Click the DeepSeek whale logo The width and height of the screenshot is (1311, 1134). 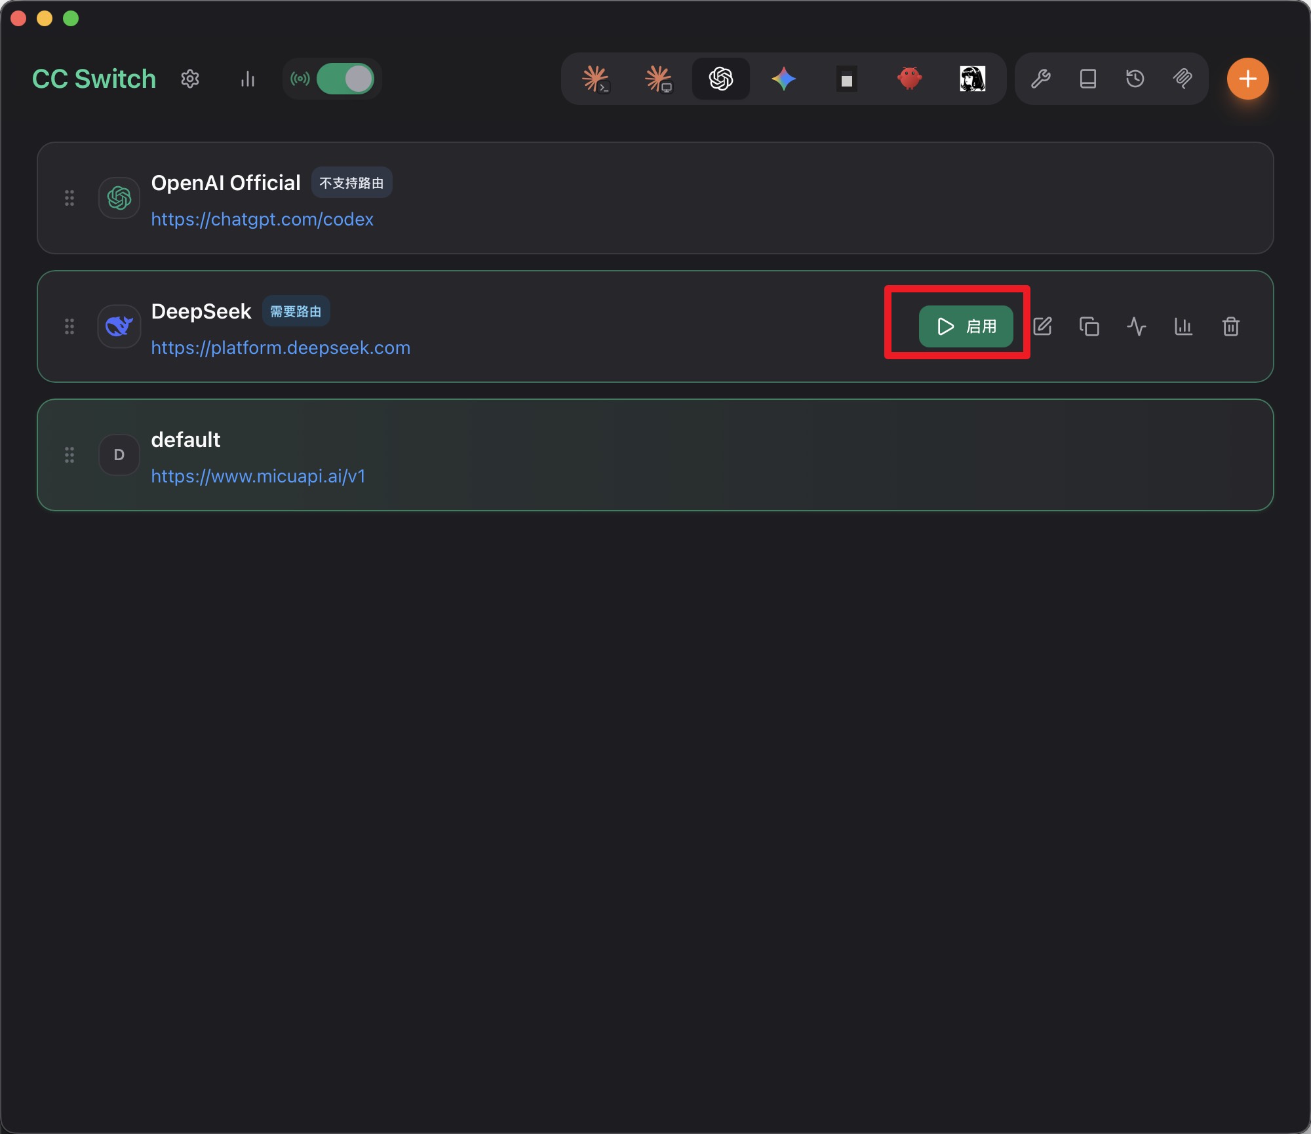pos(119,326)
